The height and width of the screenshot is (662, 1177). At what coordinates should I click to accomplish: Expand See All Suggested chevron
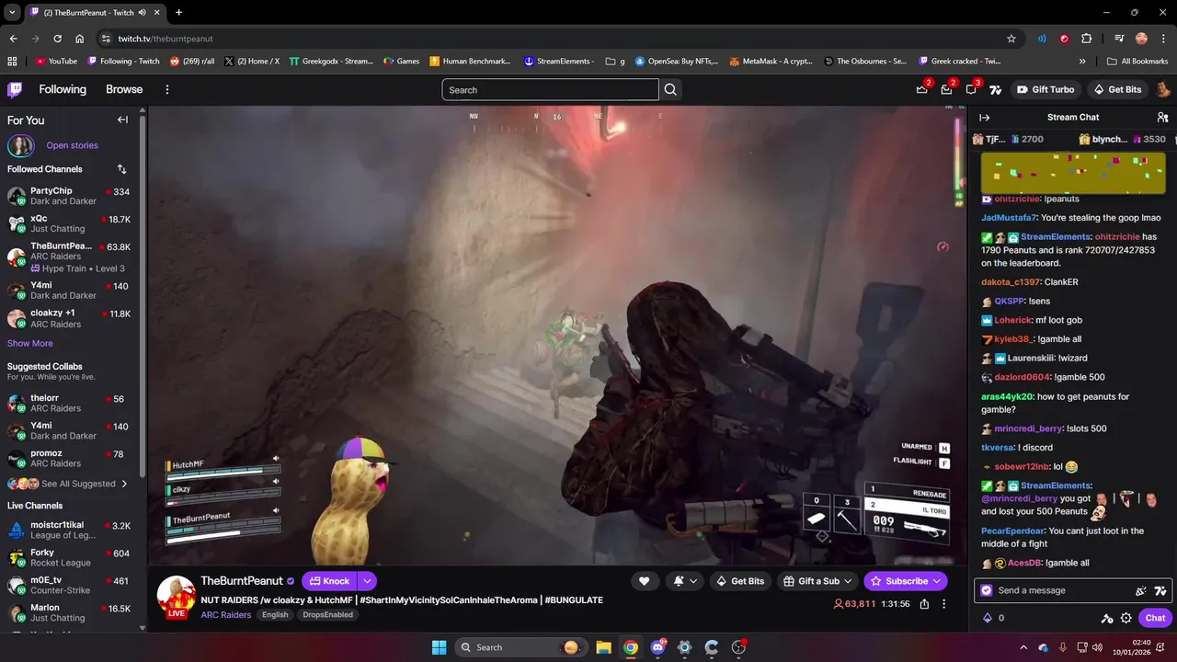pyautogui.click(x=124, y=484)
